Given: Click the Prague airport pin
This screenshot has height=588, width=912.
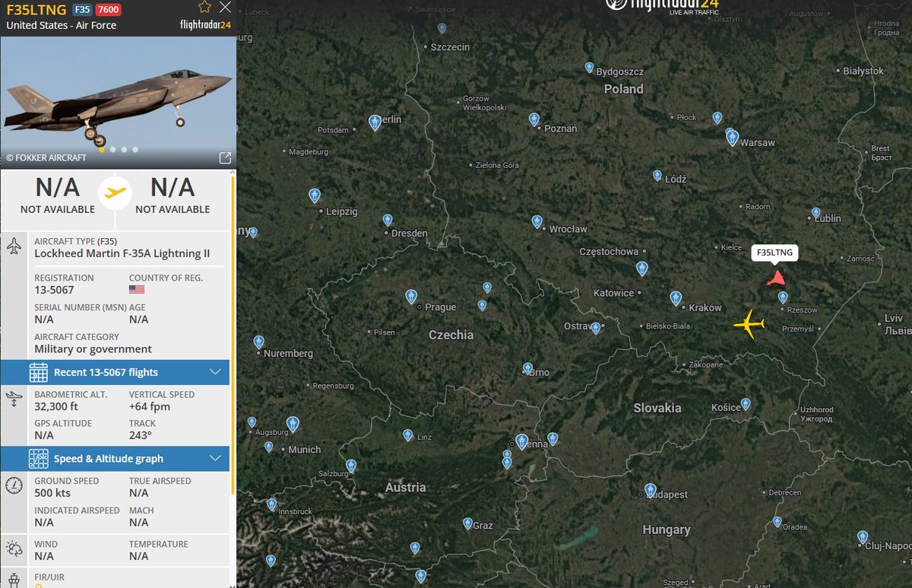Looking at the screenshot, I should 411,296.
